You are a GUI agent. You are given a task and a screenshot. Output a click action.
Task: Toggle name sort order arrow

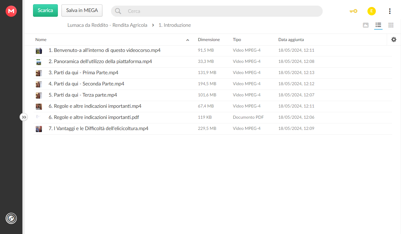click(x=188, y=40)
